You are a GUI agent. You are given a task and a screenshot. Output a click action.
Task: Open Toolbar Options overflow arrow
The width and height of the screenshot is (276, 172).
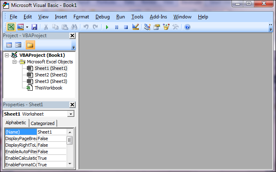coord(271,27)
